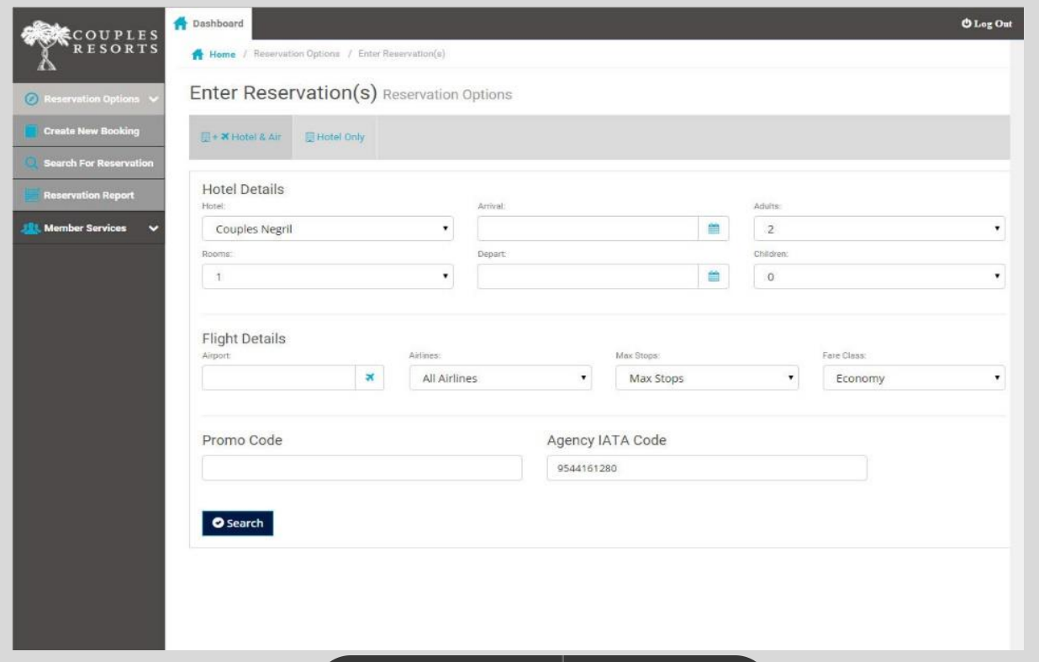Viewport: 1039px width, 662px height.
Task: Focus the Airport input field
Action: pos(279,378)
